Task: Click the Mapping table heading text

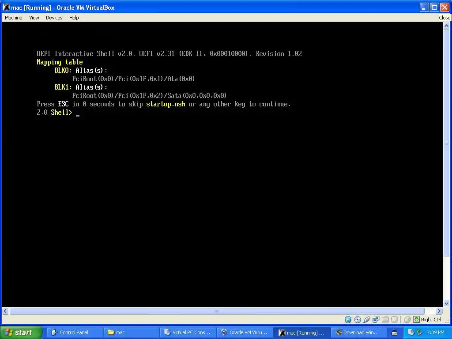Action: tap(60, 62)
